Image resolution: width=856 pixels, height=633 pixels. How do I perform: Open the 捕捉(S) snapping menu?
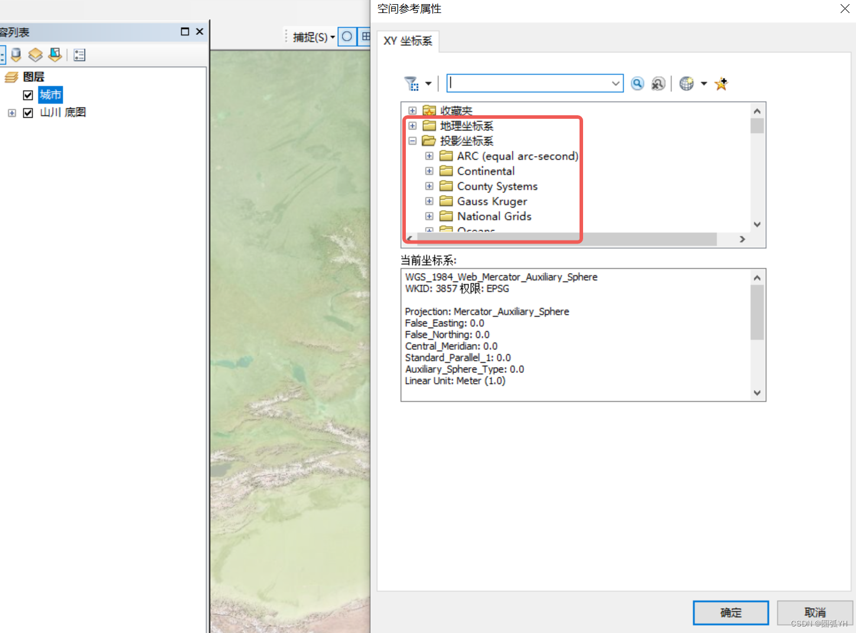click(x=313, y=37)
